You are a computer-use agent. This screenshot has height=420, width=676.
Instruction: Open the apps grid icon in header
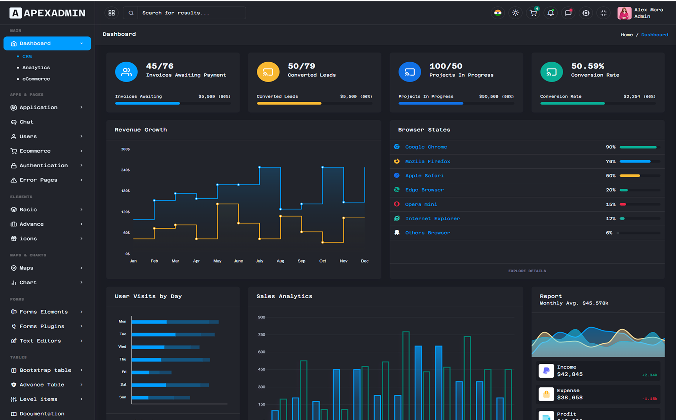(111, 13)
